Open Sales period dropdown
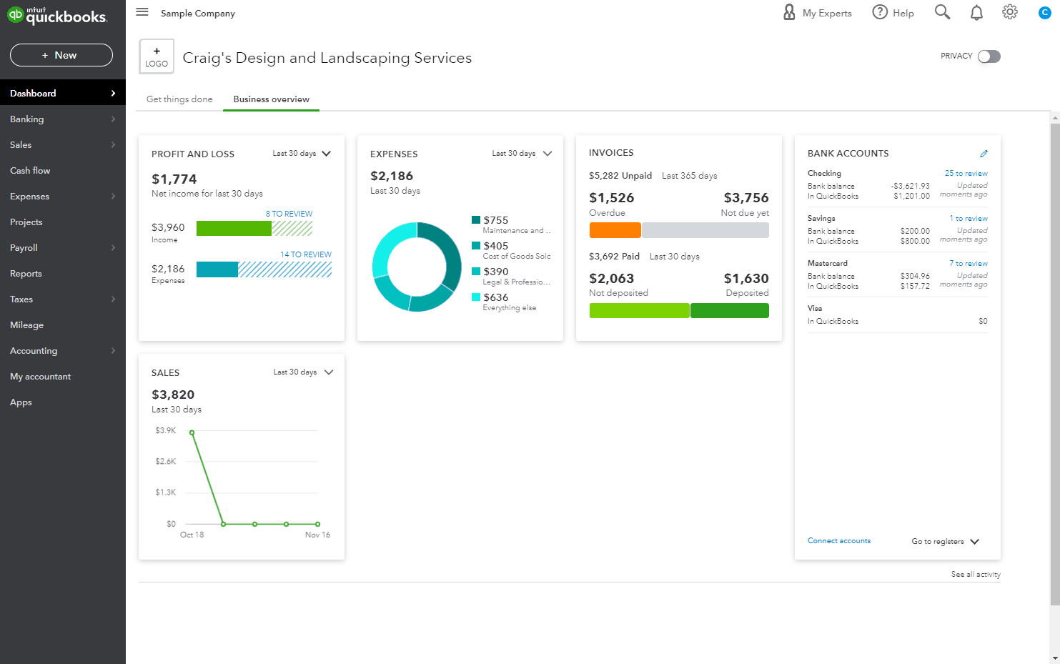This screenshot has width=1060, height=664. pyautogui.click(x=303, y=372)
